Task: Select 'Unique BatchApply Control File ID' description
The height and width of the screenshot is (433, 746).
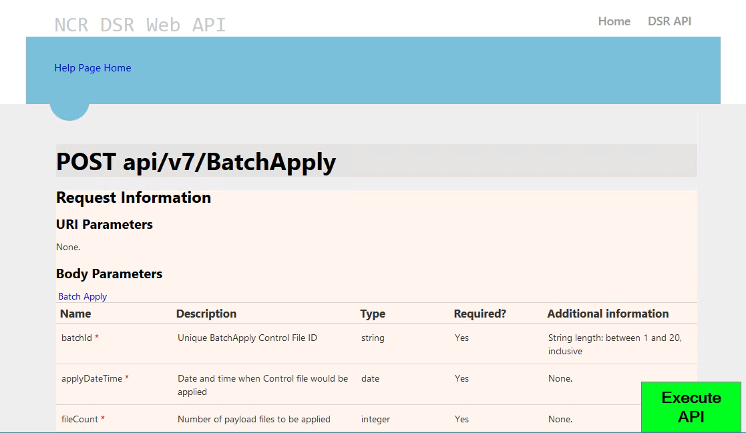Action: [x=247, y=338]
